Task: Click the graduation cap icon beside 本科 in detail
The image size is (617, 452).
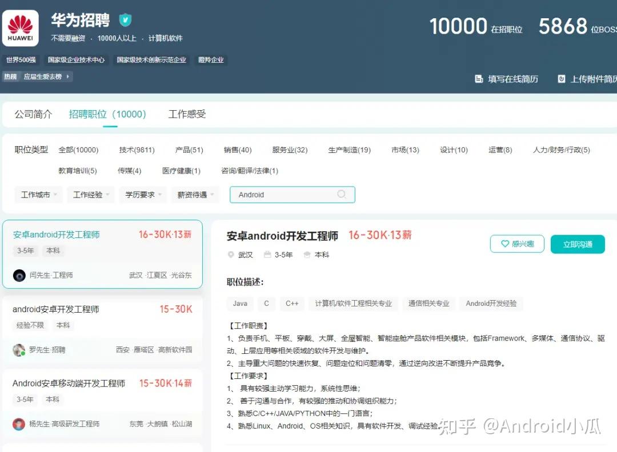Action: click(307, 255)
